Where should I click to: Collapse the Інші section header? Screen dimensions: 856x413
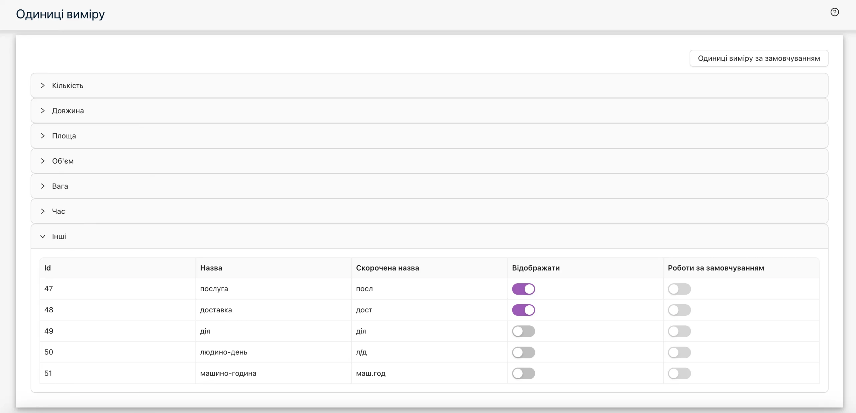click(429, 236)
